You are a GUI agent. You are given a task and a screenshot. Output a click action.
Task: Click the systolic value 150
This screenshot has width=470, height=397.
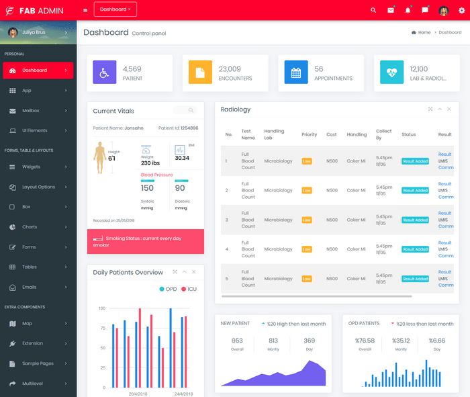point(147,188)
